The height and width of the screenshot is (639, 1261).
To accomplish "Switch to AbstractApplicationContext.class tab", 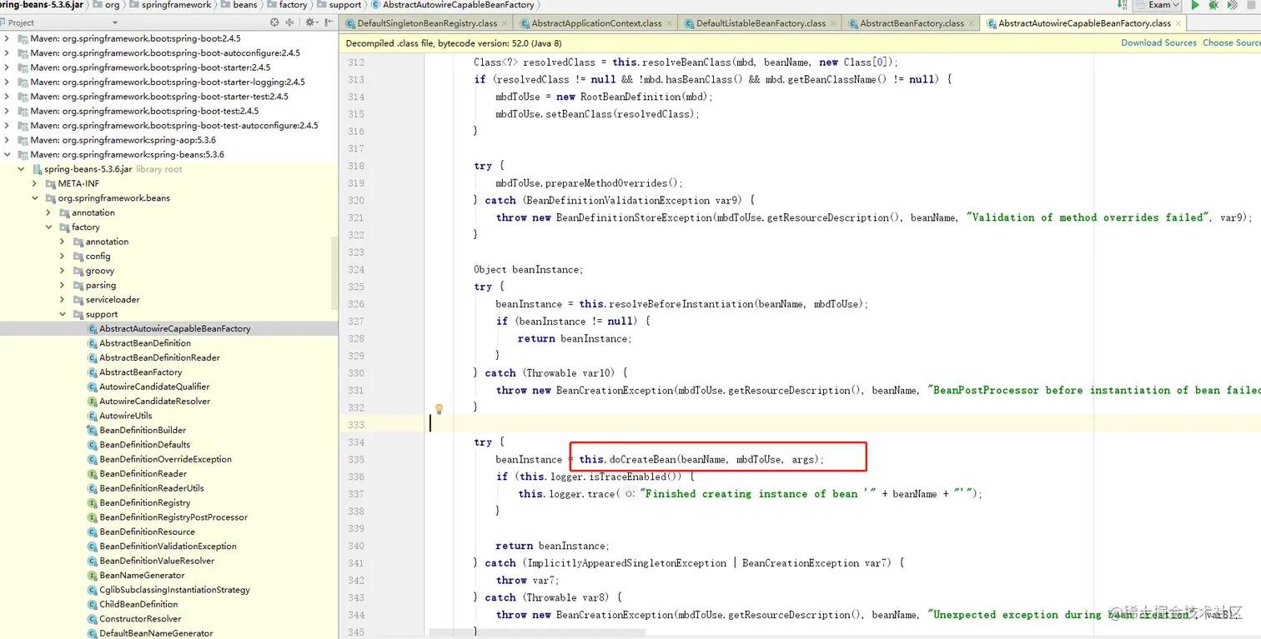I will [x=596, y=23].
